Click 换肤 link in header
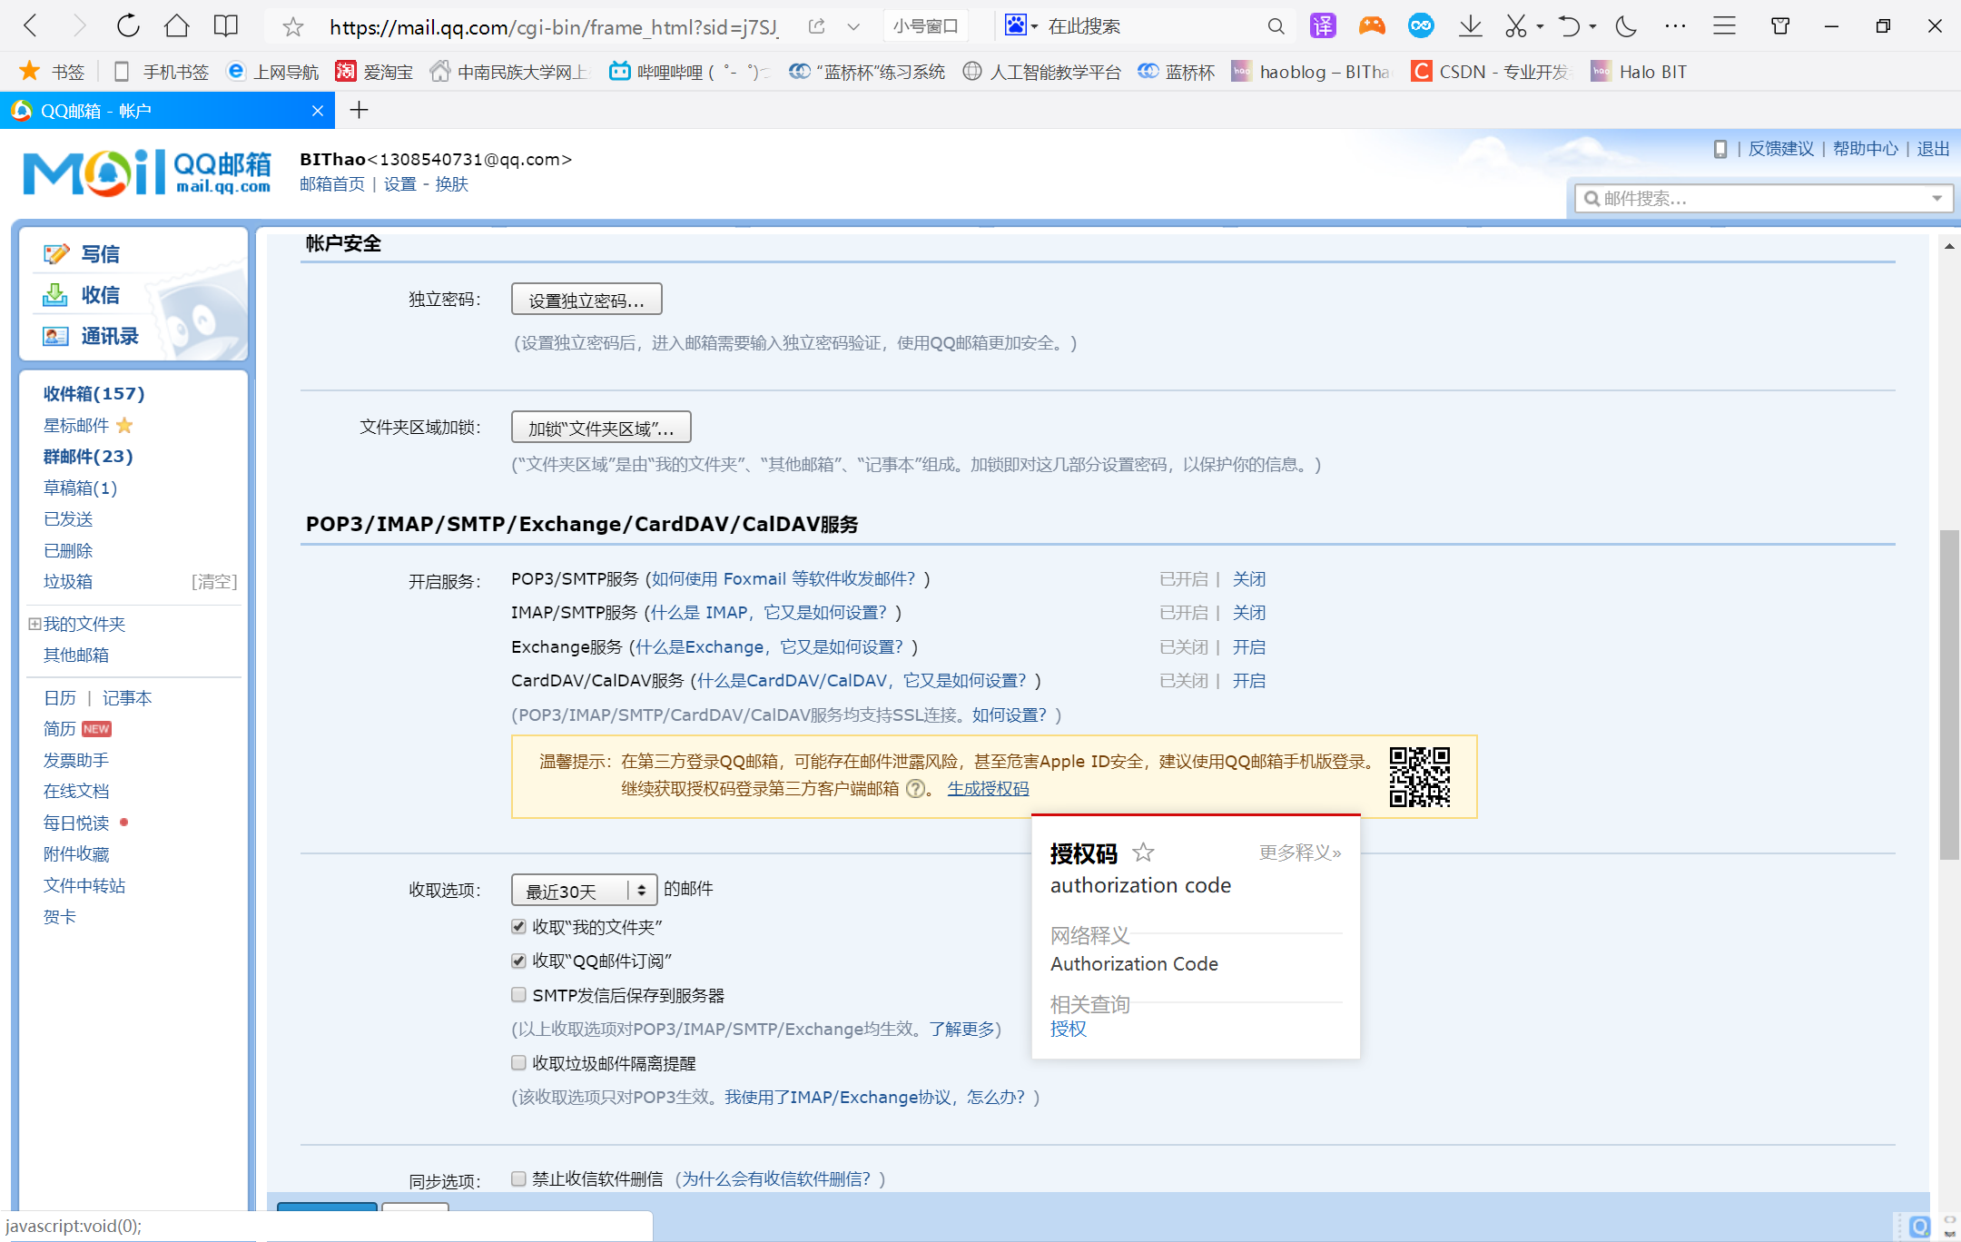 [451, 184]
